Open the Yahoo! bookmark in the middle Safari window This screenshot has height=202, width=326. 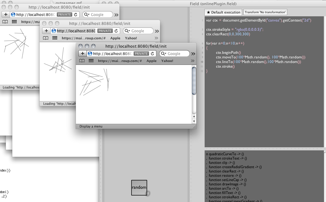(131, 38)
